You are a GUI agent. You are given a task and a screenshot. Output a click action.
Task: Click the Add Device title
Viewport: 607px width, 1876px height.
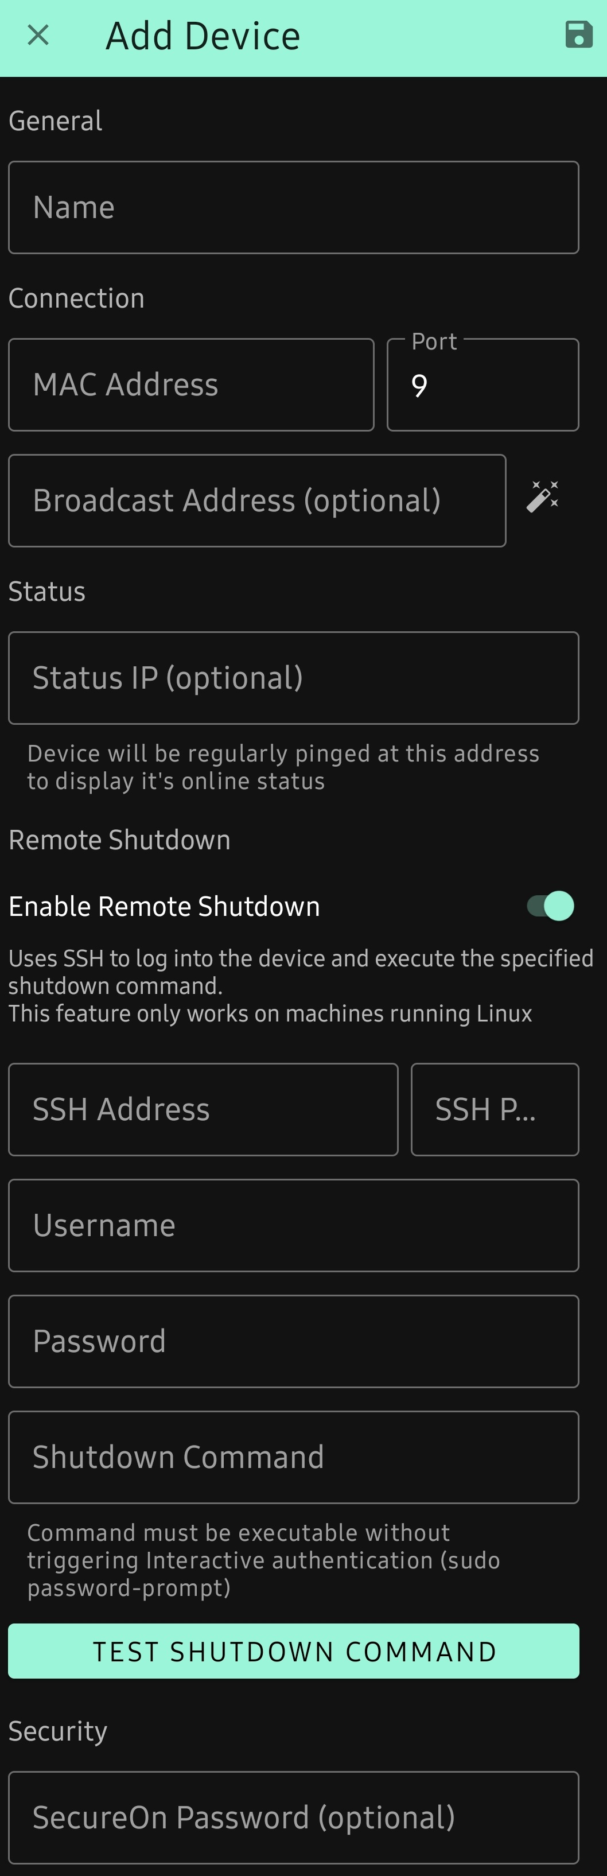coord(203,36)
